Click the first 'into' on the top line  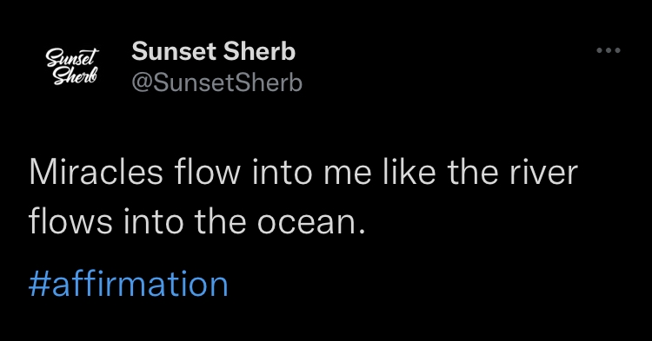pyautogui.click(x=282, y=172)
